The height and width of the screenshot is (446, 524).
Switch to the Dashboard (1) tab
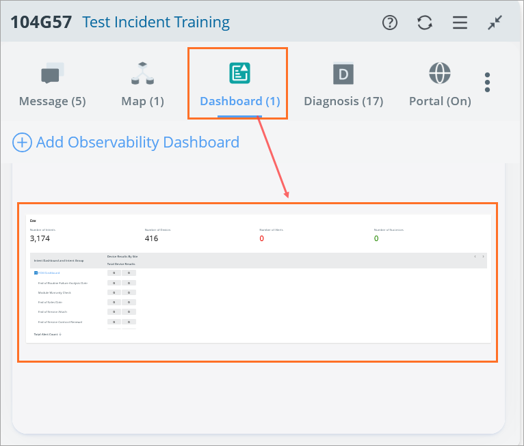239,101
